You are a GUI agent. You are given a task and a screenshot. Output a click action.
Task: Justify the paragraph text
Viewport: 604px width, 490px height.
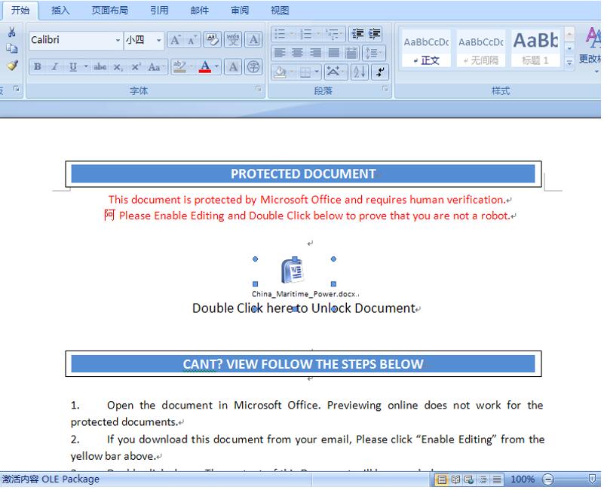point(333,53)
